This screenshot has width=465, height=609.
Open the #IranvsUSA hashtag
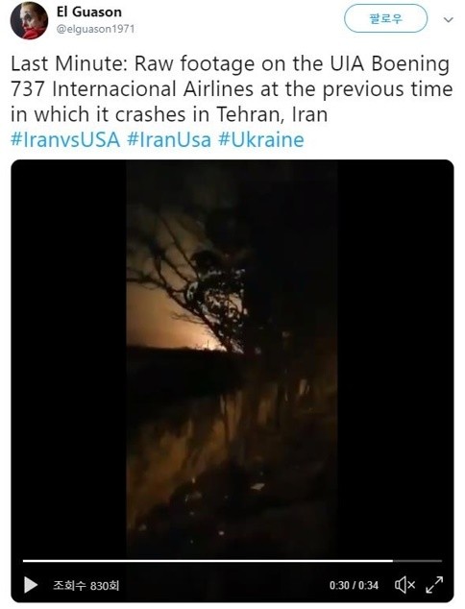click(x=65, y=139)
